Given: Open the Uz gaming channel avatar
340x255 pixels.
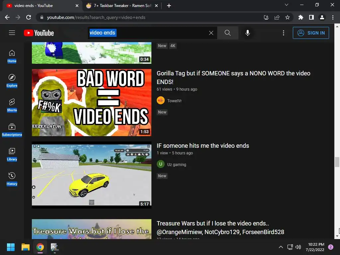Looking at the screenshot, I should (x=161, y=164).
